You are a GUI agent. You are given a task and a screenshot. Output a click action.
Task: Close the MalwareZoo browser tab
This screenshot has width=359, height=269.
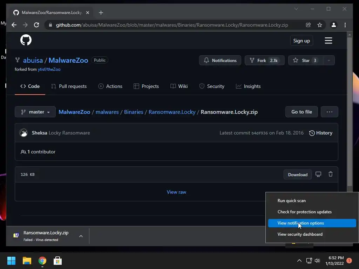(87, 13)
